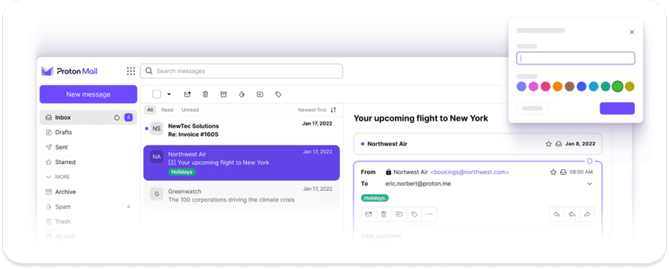The height and width of the screenshot is (269, 669).
Task: Tick the select-all messages checkbox
Action: (157, 94)
